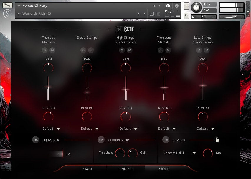251x179 pixels.
Task: Click the Low Strings volume fader
Action: tap(203, 85)
